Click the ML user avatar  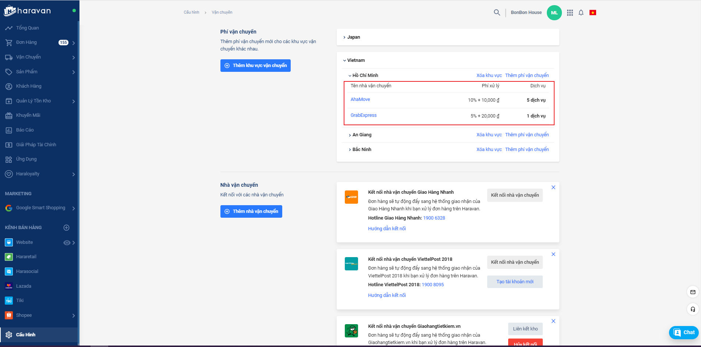(x=554, y=13)
